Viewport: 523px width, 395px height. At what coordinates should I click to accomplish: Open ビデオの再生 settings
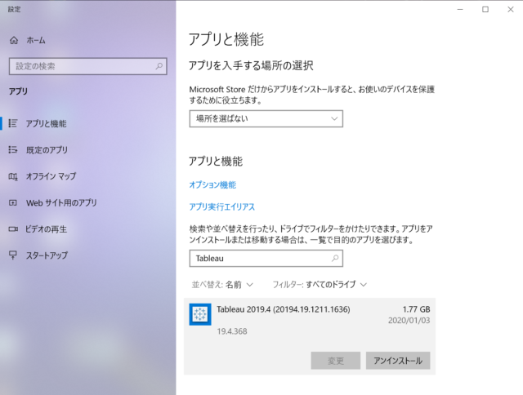(x=46, y=229)
